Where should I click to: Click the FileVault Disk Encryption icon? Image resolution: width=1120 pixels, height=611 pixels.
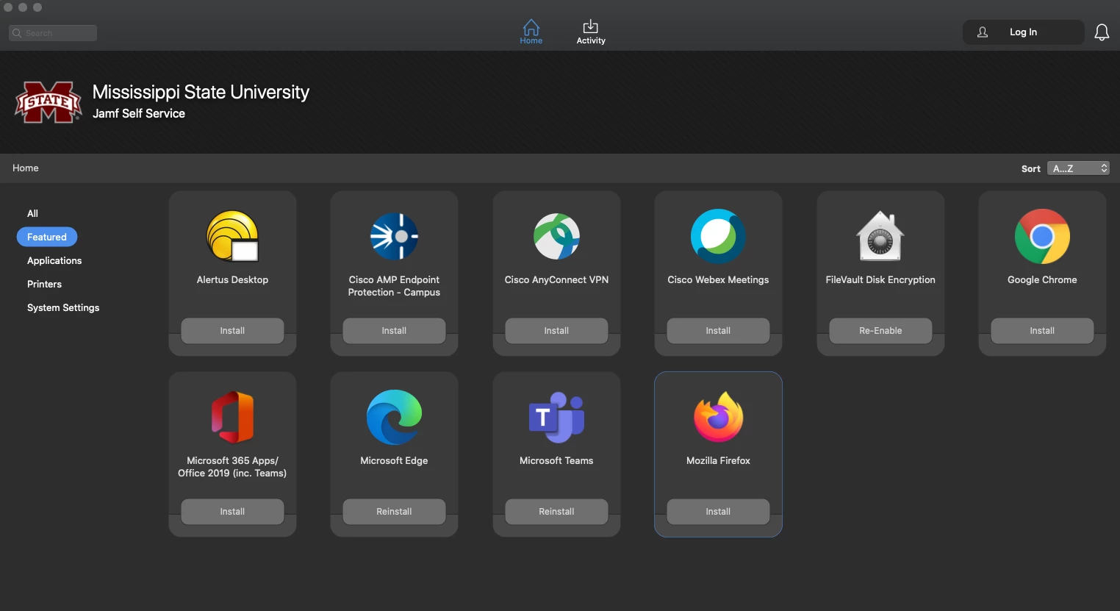[880, 236]
